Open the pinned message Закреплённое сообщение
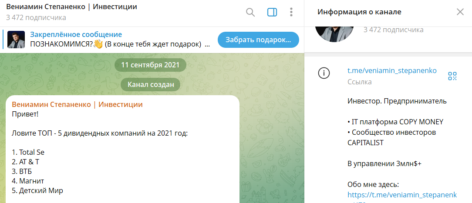The height and width of the screenshot is (203, 472). (108, 39)
